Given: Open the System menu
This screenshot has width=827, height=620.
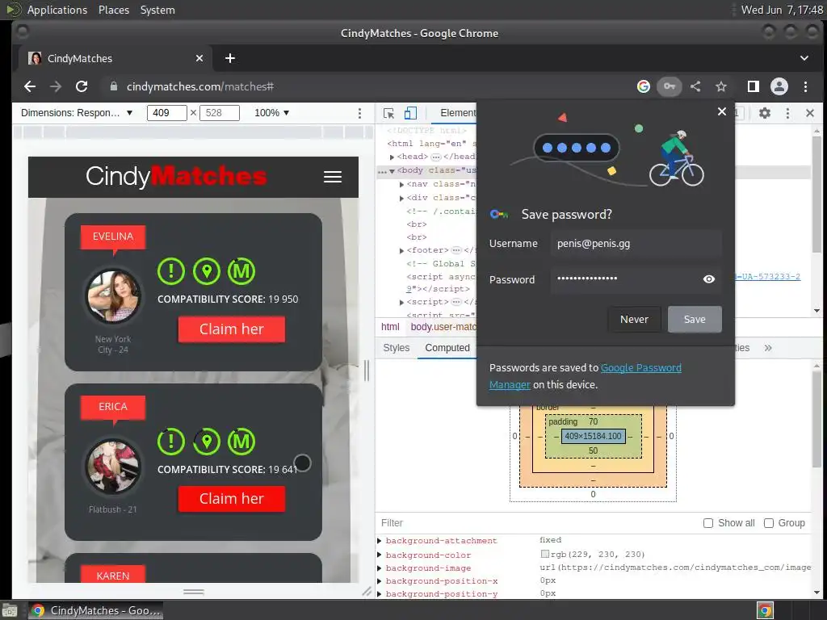Looking at the screenshot, I should 157,10.
